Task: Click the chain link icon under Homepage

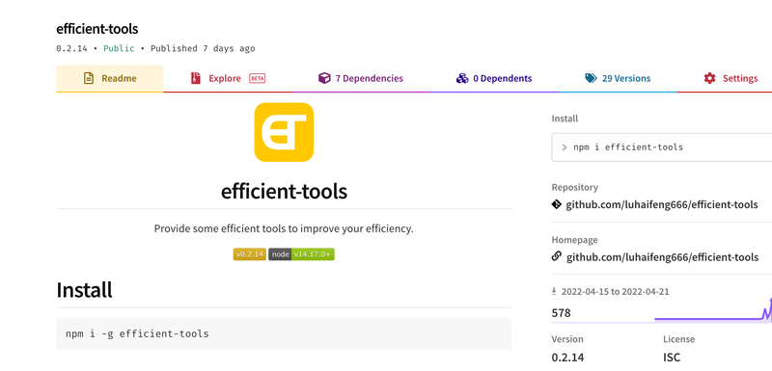Action: click(x=557, y=256)
